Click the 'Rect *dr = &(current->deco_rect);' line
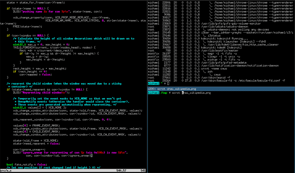This screenshot has height=173, width=295. (46, 50)
